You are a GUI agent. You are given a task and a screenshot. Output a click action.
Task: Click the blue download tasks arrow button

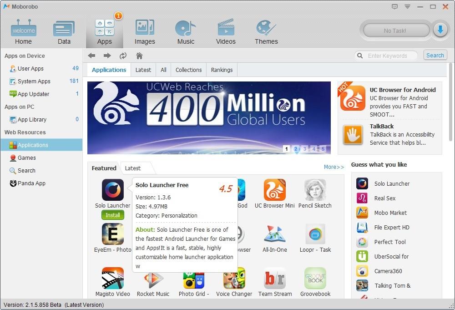440,30
